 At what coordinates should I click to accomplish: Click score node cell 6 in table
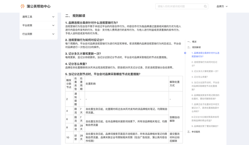tap(69, 119)
